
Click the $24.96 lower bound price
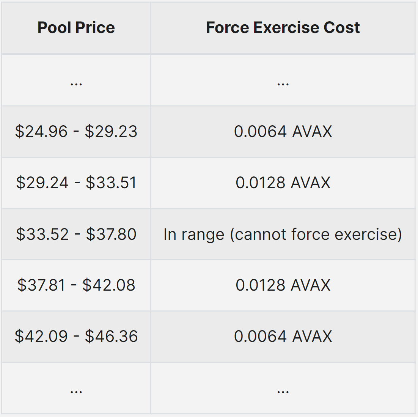[x=41, y=132]
